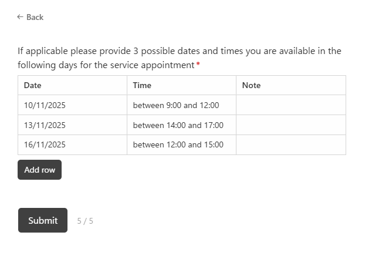Click the left arrow icon beside Back
372x259 pixels.
click(21, 17)
